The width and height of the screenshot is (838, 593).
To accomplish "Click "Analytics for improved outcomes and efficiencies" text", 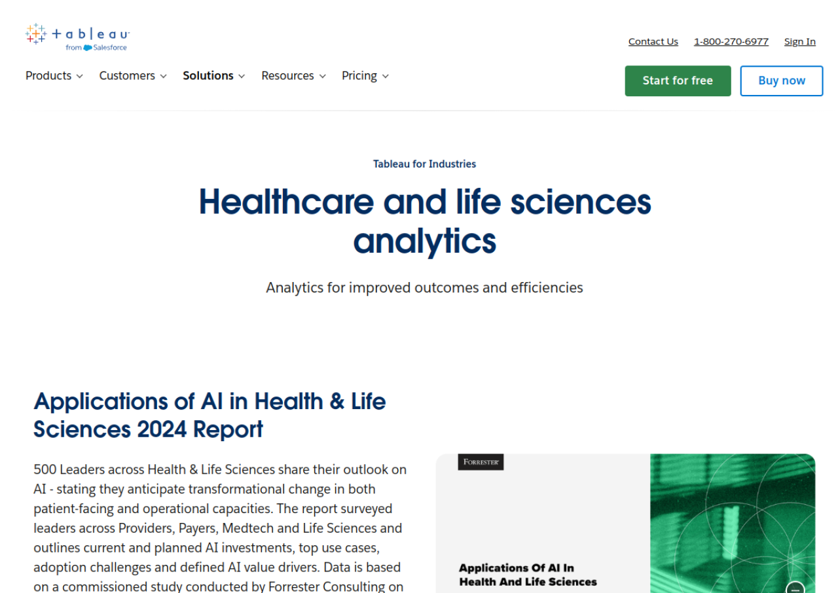I will (x=424, y=287).
